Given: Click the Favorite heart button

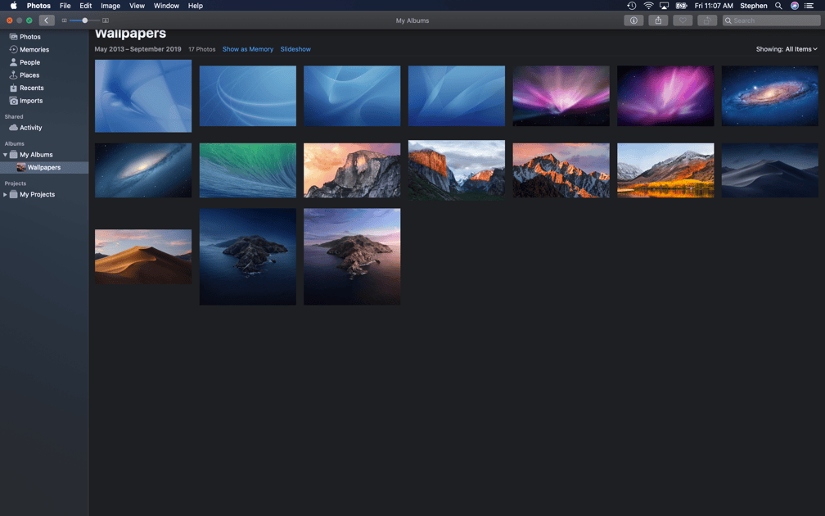Looking at the screenshot, I should coord(683,20).
